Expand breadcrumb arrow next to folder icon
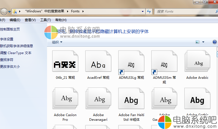The height and width of the screenshot is (129, 218). 20,11
